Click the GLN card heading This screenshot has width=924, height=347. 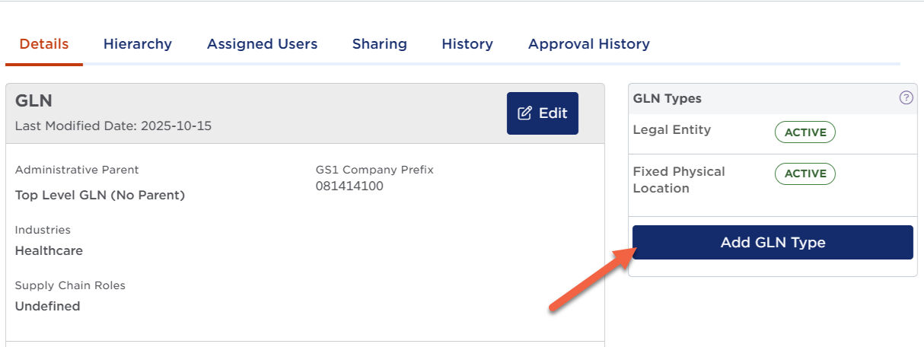pyautogui.click(x=33, y=101)
